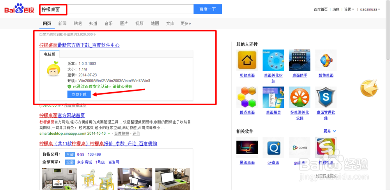Open dropdown arrow beside the sinaapp result URL

tap(109, 134)
